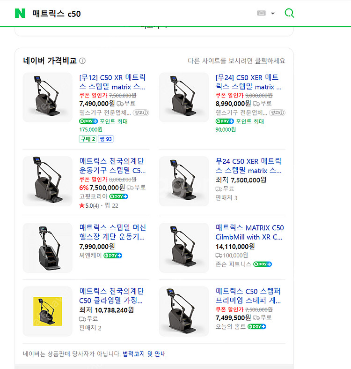Click thumbnail of 씨앤케이 7,990,000원 product
This screenshot has height=369, width=351.
pyautogui.click(x=47, y=248)
